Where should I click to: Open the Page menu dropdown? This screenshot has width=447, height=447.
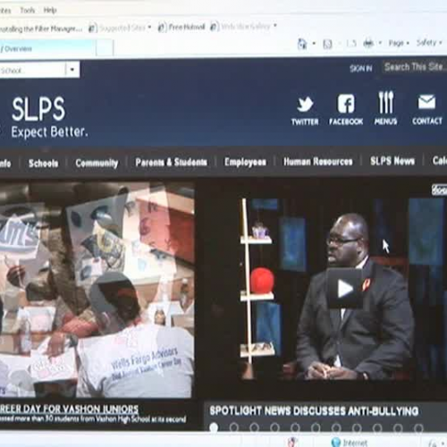(x=399, y=43)
